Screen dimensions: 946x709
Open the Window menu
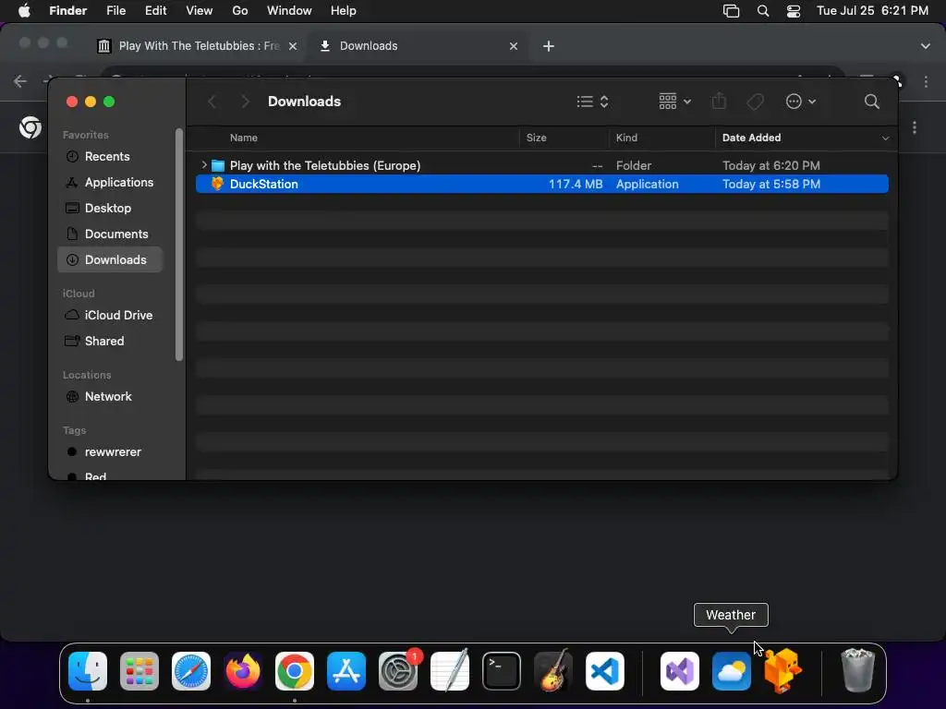point(289,11)
